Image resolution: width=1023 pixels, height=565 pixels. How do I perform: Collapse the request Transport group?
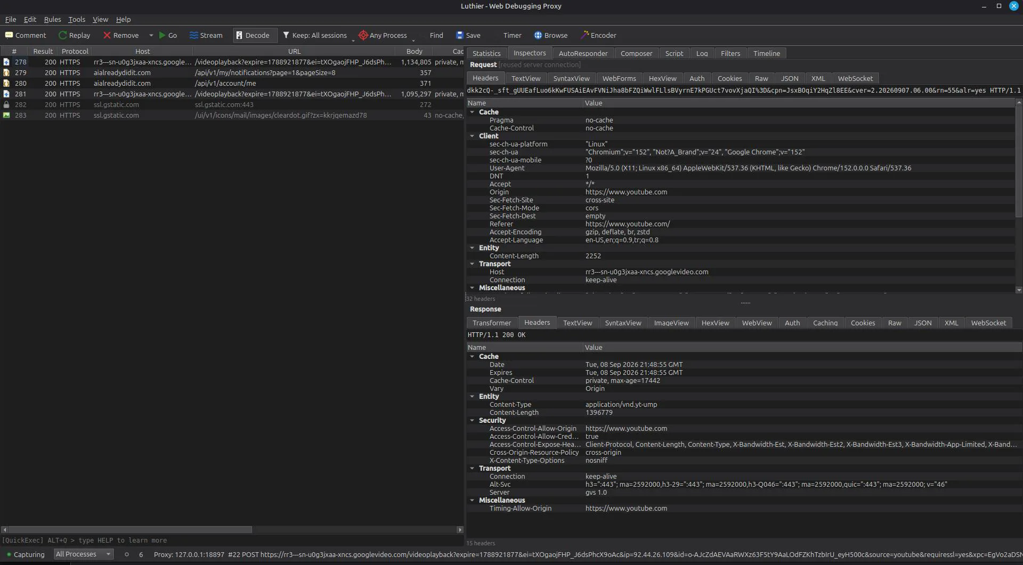(x=472, y=264)
